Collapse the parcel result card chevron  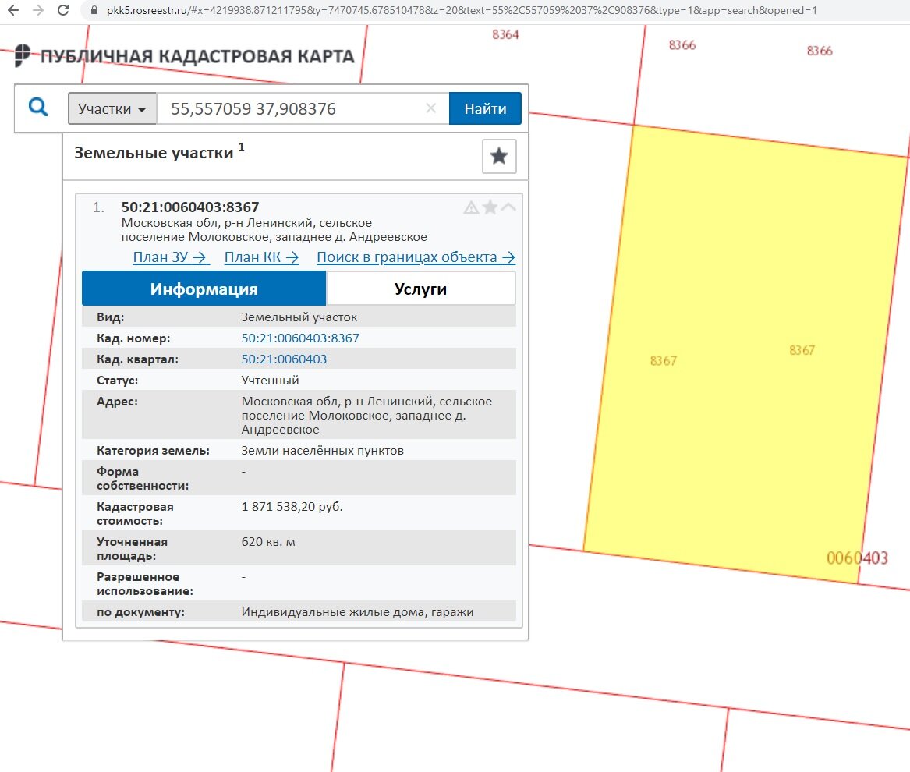click(x=508, y=207)
